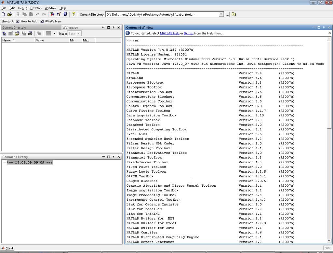Viewport: 333px width, 253px height.
Task: Click the Cut scissors icon
Action: pos(18,14)
